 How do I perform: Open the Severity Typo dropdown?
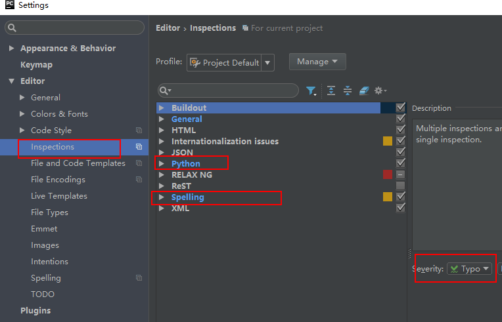pos(470,269)
